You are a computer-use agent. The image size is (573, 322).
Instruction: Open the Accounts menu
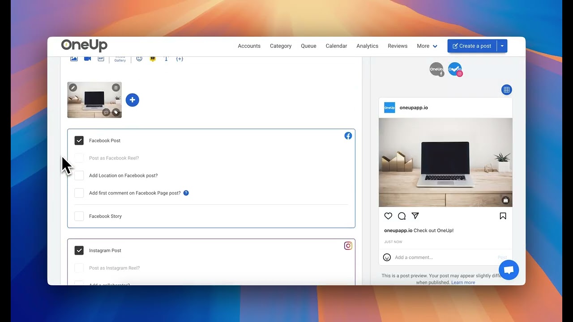[249, 46]
